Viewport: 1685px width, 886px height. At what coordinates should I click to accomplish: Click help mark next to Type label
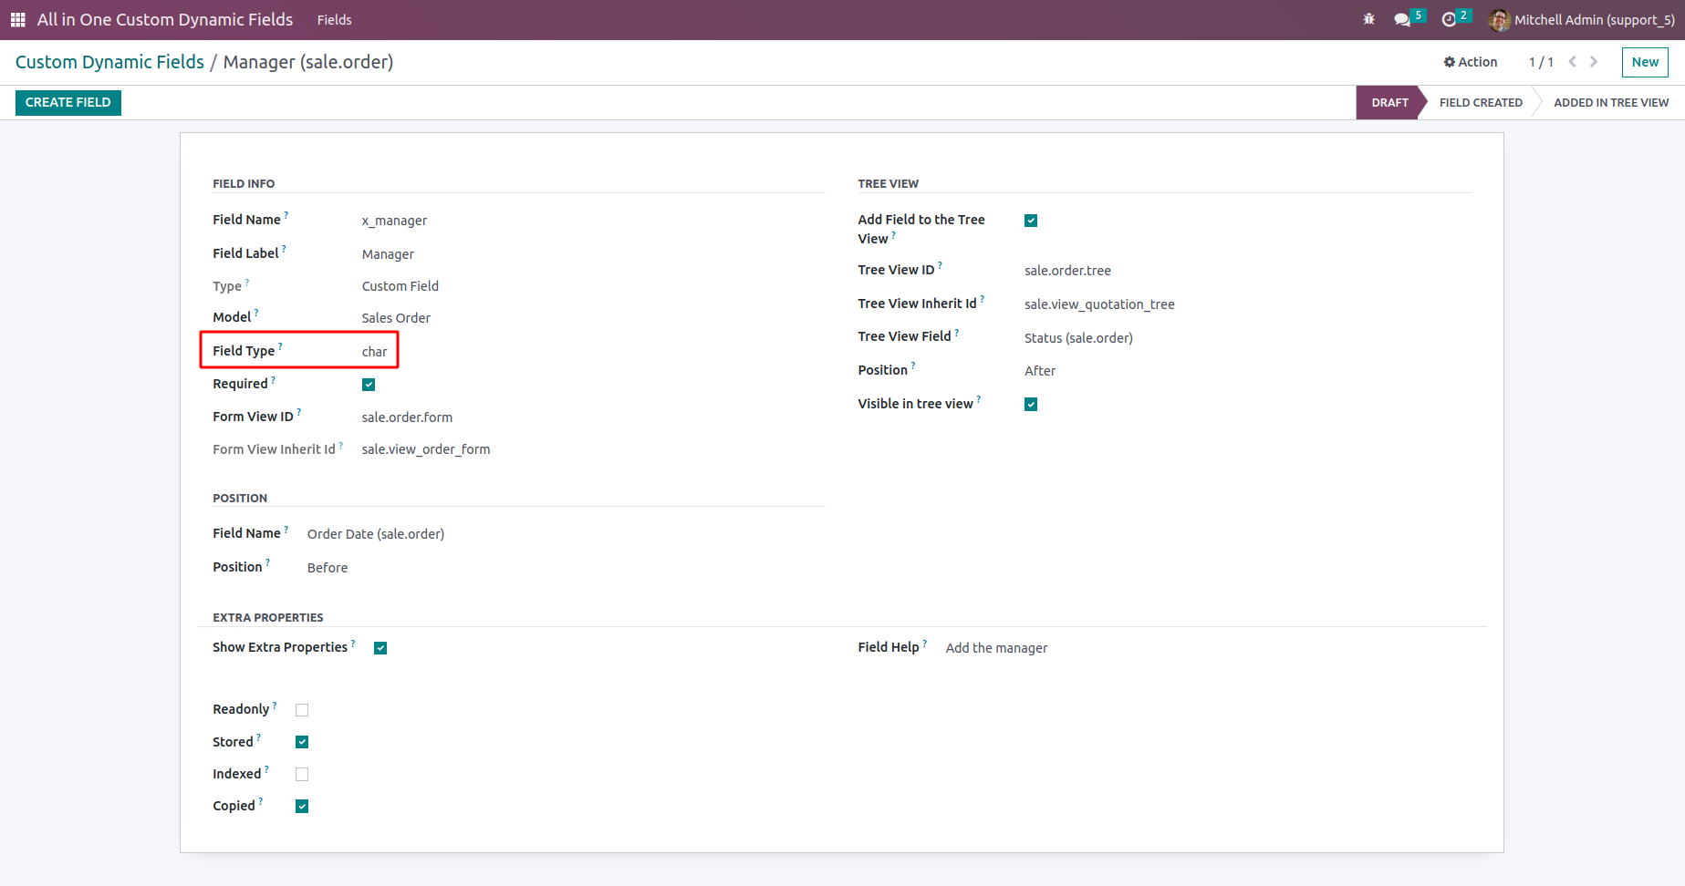247,282
